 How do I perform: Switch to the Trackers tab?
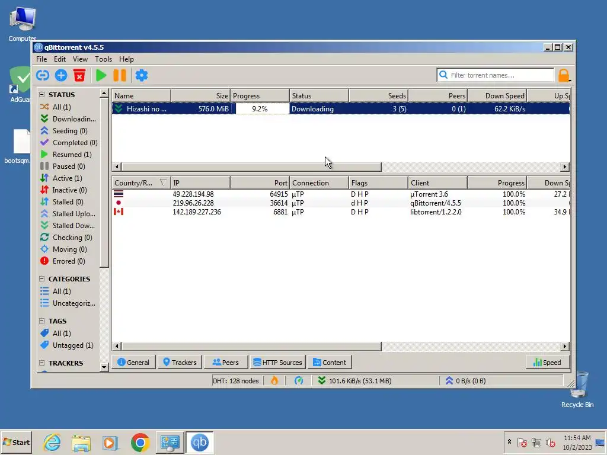pyautogui.click(x=180, y=363)
